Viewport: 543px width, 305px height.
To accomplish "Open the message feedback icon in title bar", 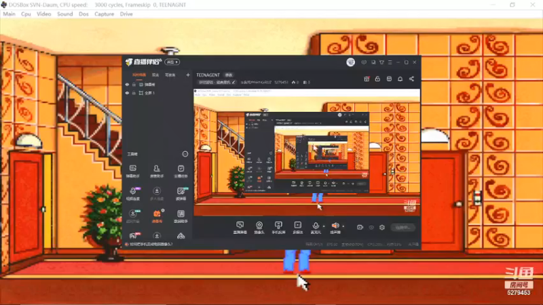I will (x=364, y=62).
